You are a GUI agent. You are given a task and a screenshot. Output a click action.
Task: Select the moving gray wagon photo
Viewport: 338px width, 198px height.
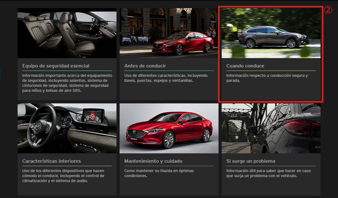coord(271,33)
